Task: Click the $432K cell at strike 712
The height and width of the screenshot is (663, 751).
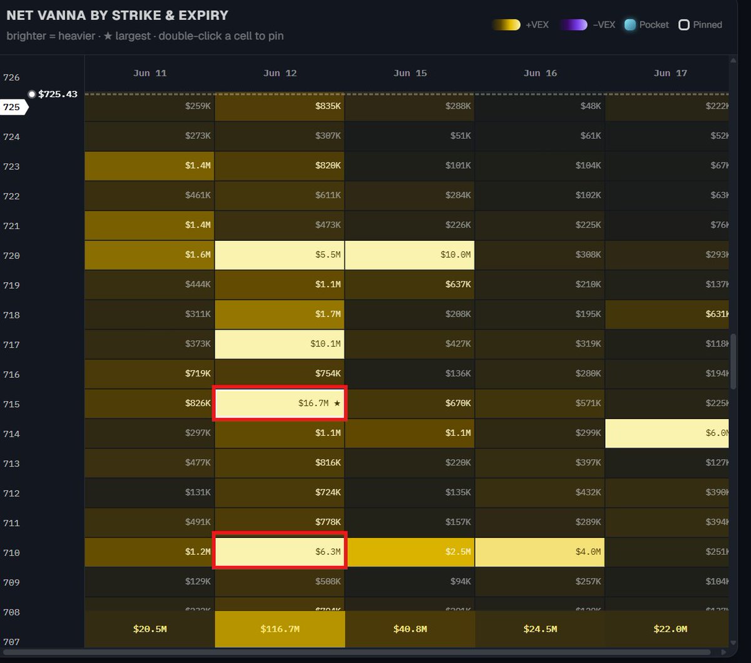Action: point(540,493)
